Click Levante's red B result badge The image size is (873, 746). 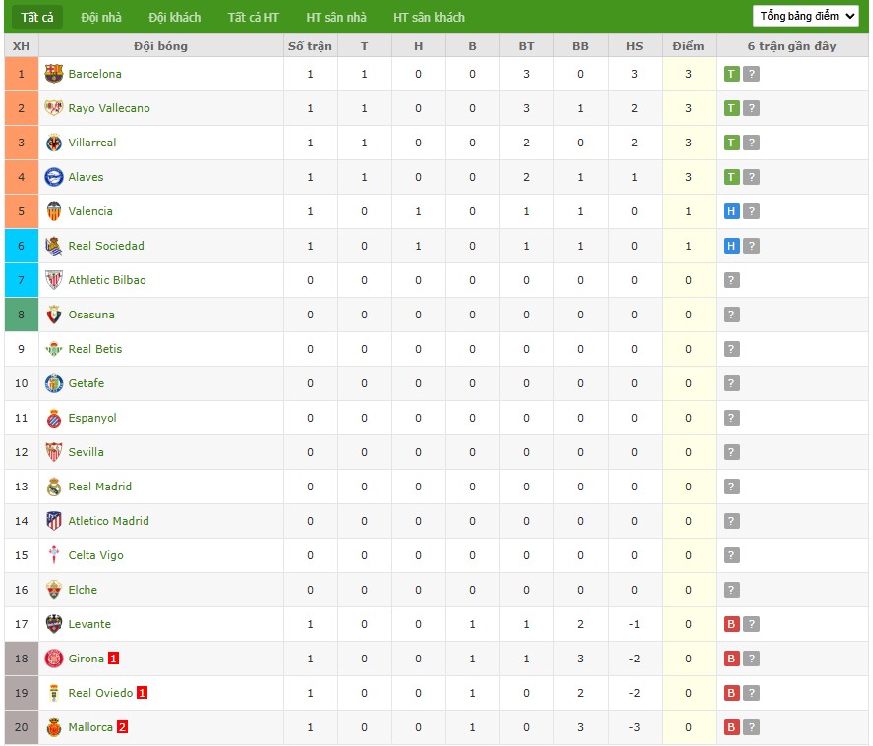(731, 624)
